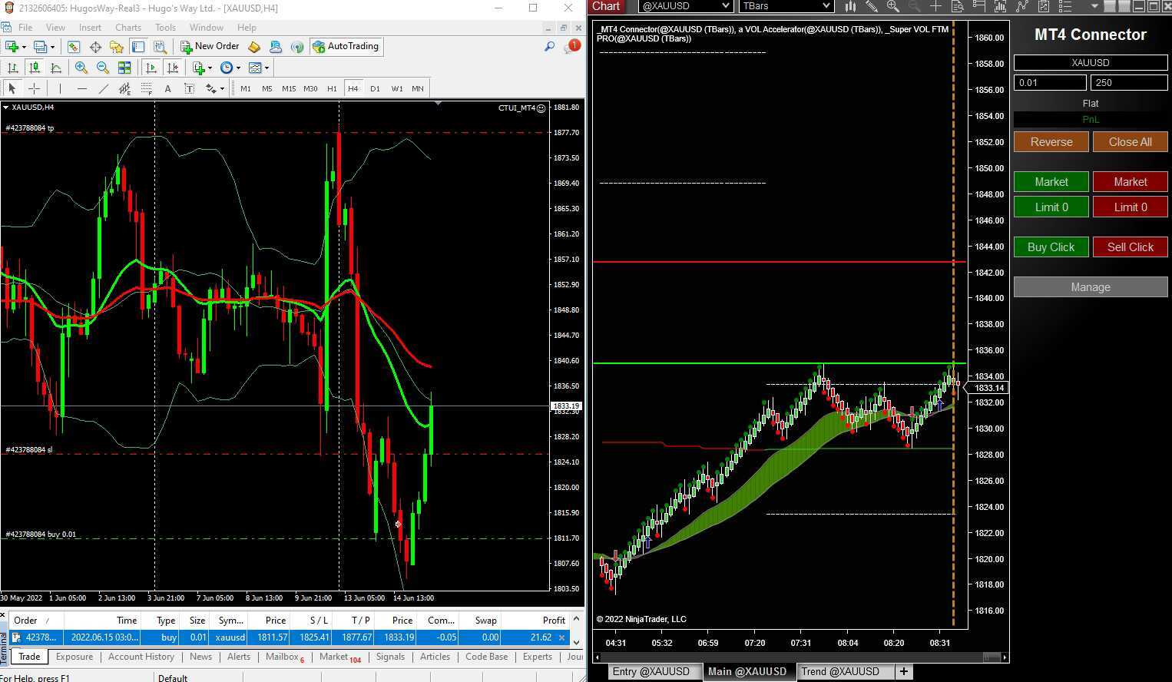
Task: Click the MT4 zoom in magnifier icon
Action: pyautogui.click(x=81, y=68)
